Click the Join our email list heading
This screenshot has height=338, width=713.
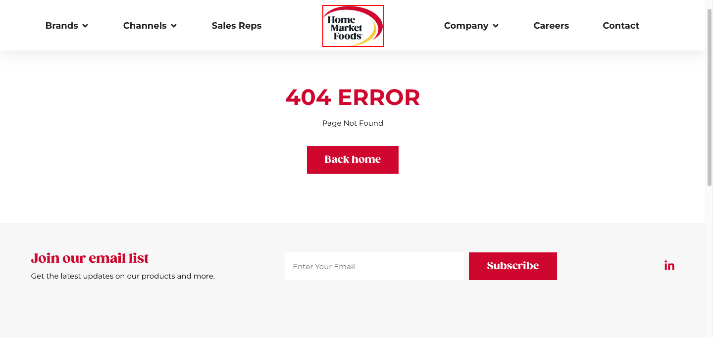point(90,258)
